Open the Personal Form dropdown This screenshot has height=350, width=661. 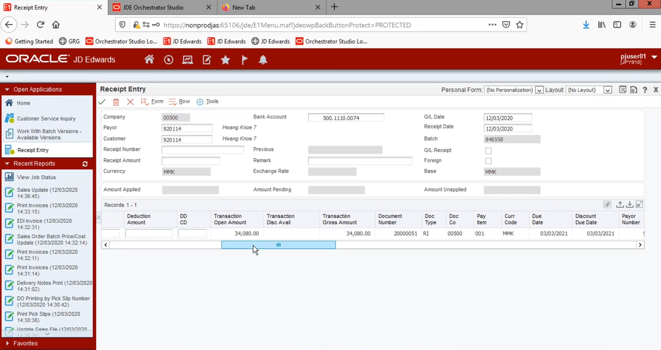point(539,90)
